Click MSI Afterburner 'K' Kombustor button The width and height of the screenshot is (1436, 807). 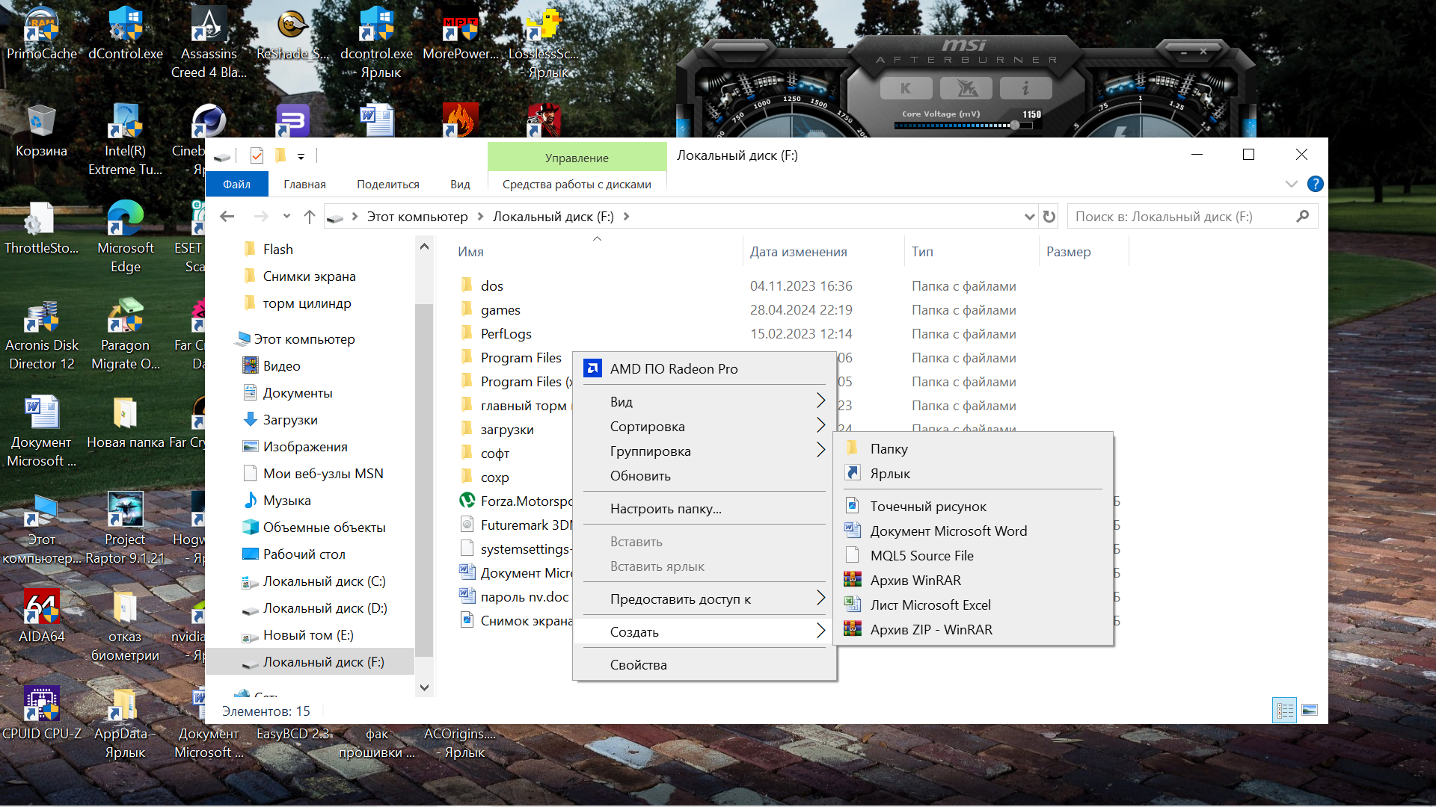tap(906, 88)
